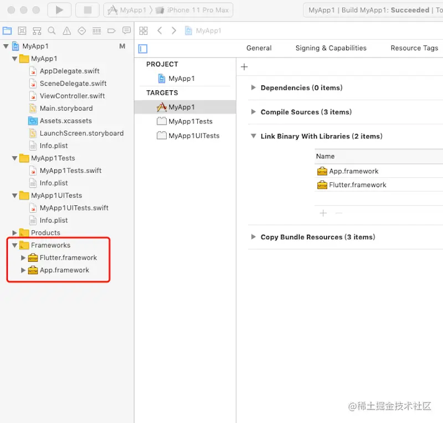Open the related items grid menu
The image size is (443, 423).
click(143, 31)
